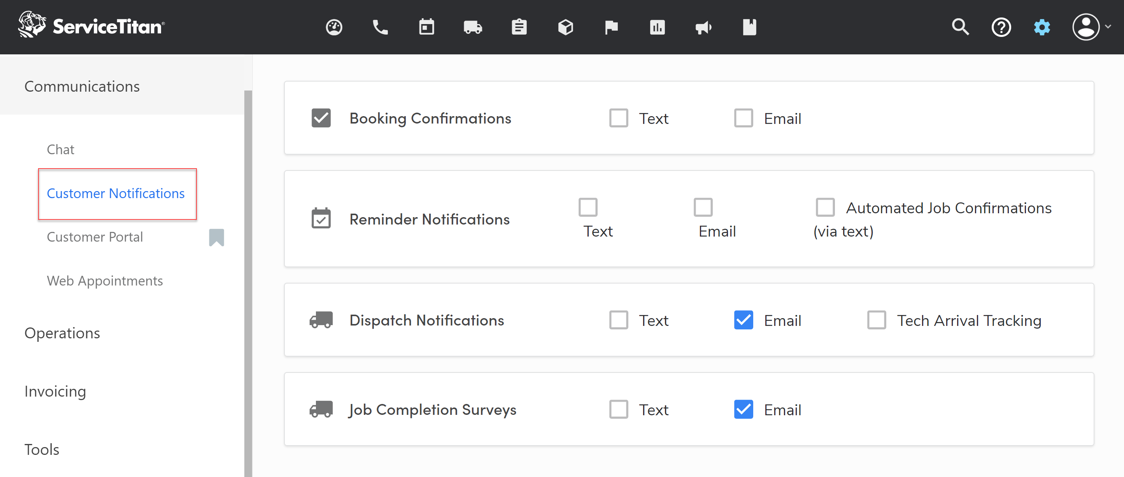
Task: Click the Calls phone icon
Action: tap(380, 28)
